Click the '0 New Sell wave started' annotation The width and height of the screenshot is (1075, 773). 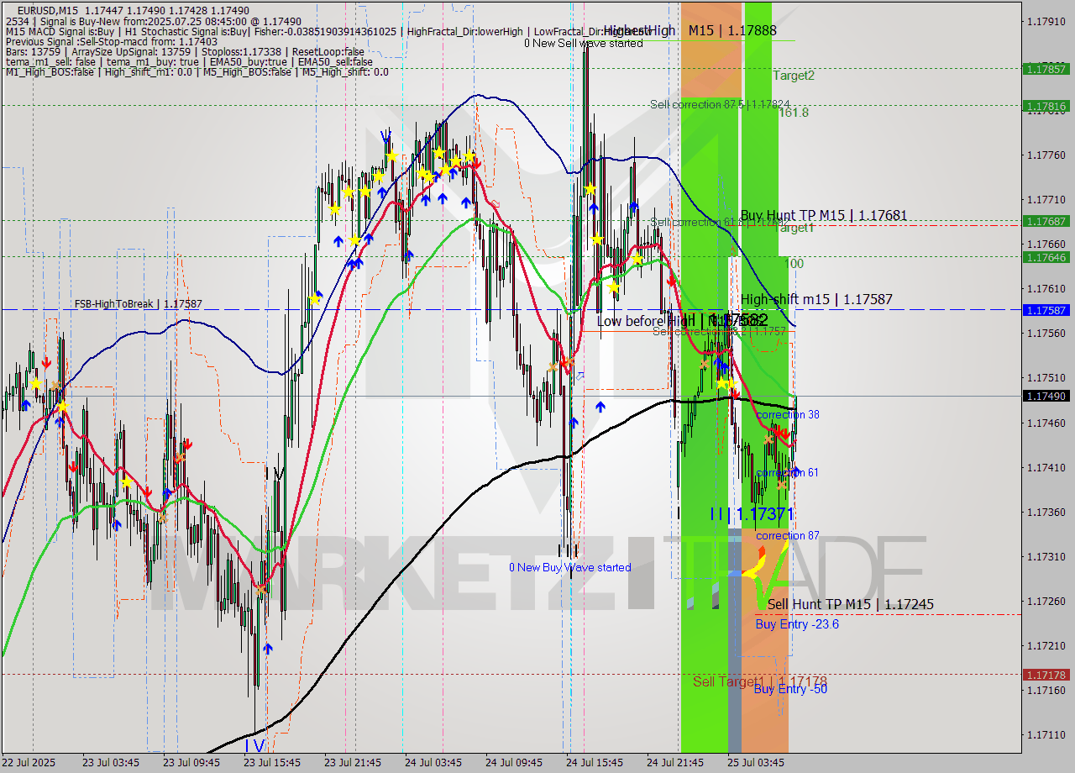[x=585, y=43]
